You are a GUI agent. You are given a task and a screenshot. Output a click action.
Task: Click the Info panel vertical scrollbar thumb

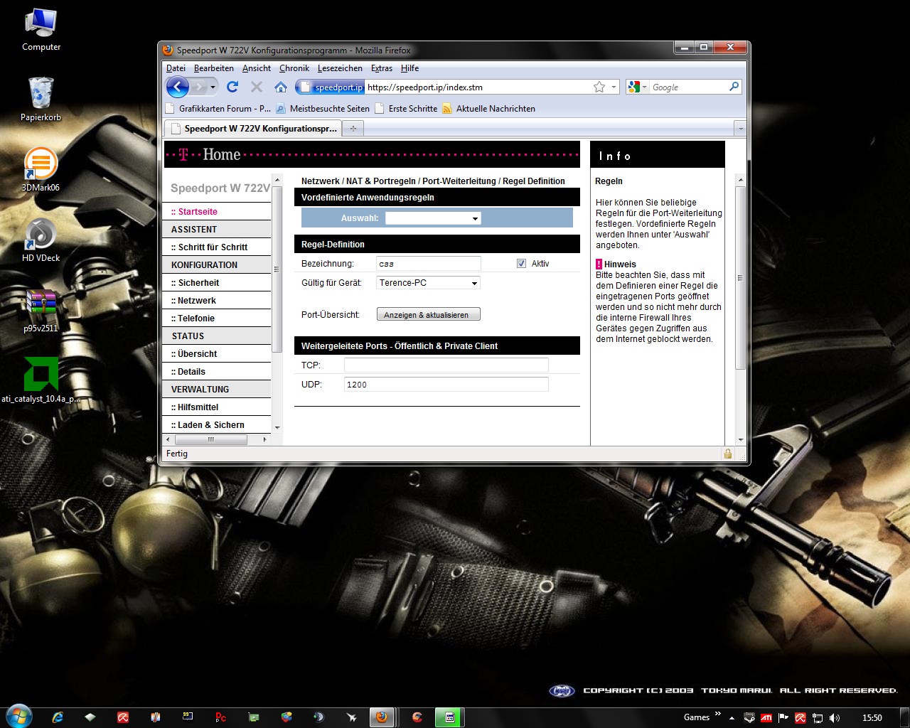click(x=740, y=278)
